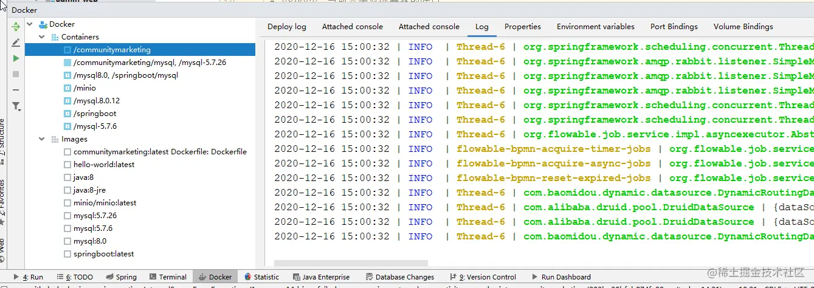
Task: Select the Log tab
Action: 482,27
